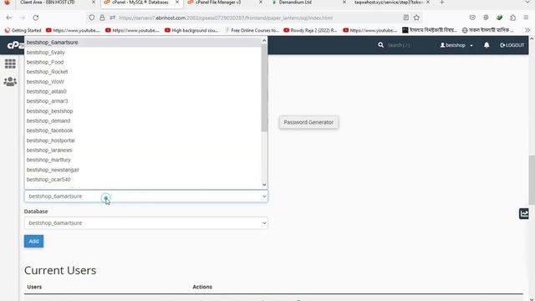Select the cPanel MySQL Databases tab
535x301 pixels.
(x=140, y=3)
